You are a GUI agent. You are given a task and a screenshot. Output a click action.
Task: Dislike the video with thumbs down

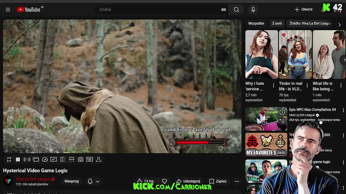click(x=164, y=181)
